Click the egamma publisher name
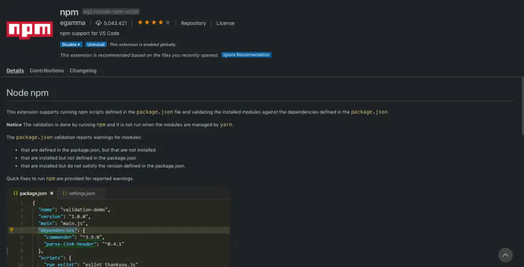The image size is (524, 267). 73,23
